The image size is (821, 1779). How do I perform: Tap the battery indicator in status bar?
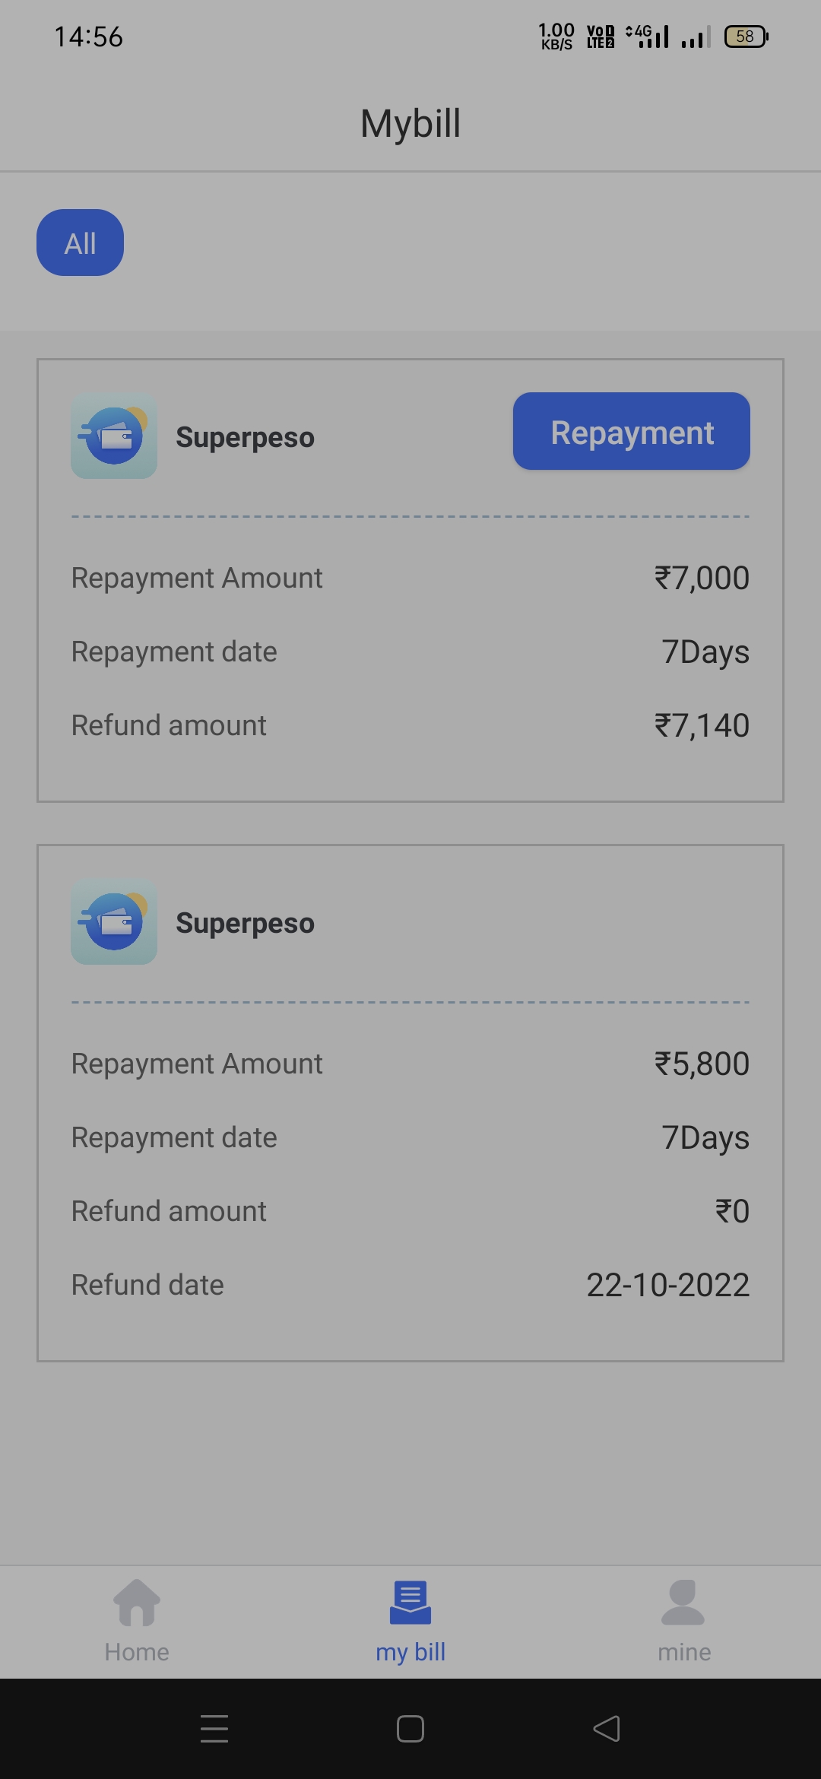pyautogui.click(x=746, y=36)
